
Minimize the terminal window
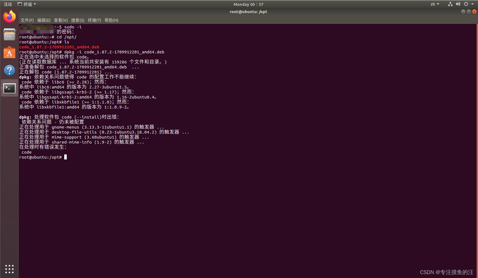[463, 12]
